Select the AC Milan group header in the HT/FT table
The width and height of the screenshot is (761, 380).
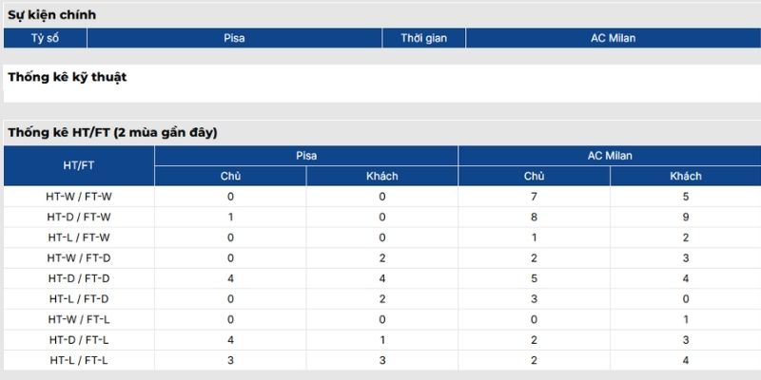[610, 155]
